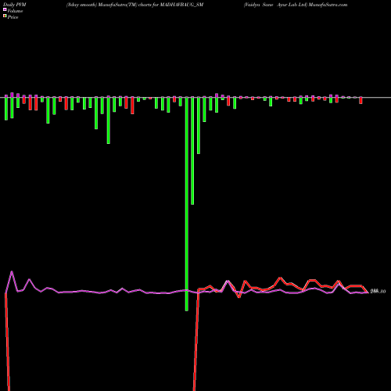Screen dimensions: 391x391
Task: Click the "Daily PVM" heading text
Action: [15, 5]
